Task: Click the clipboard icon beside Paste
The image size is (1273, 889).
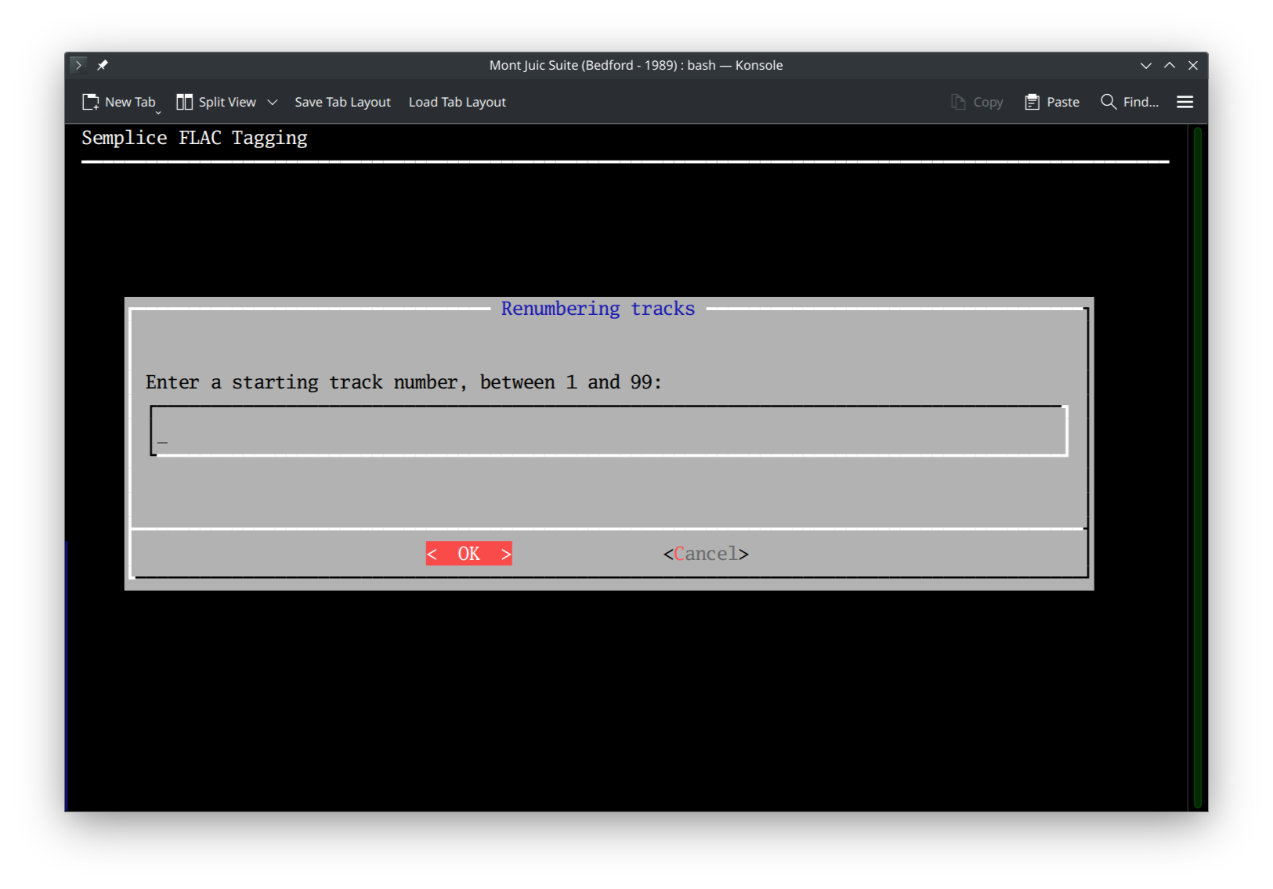Action: click(1031, 101)
